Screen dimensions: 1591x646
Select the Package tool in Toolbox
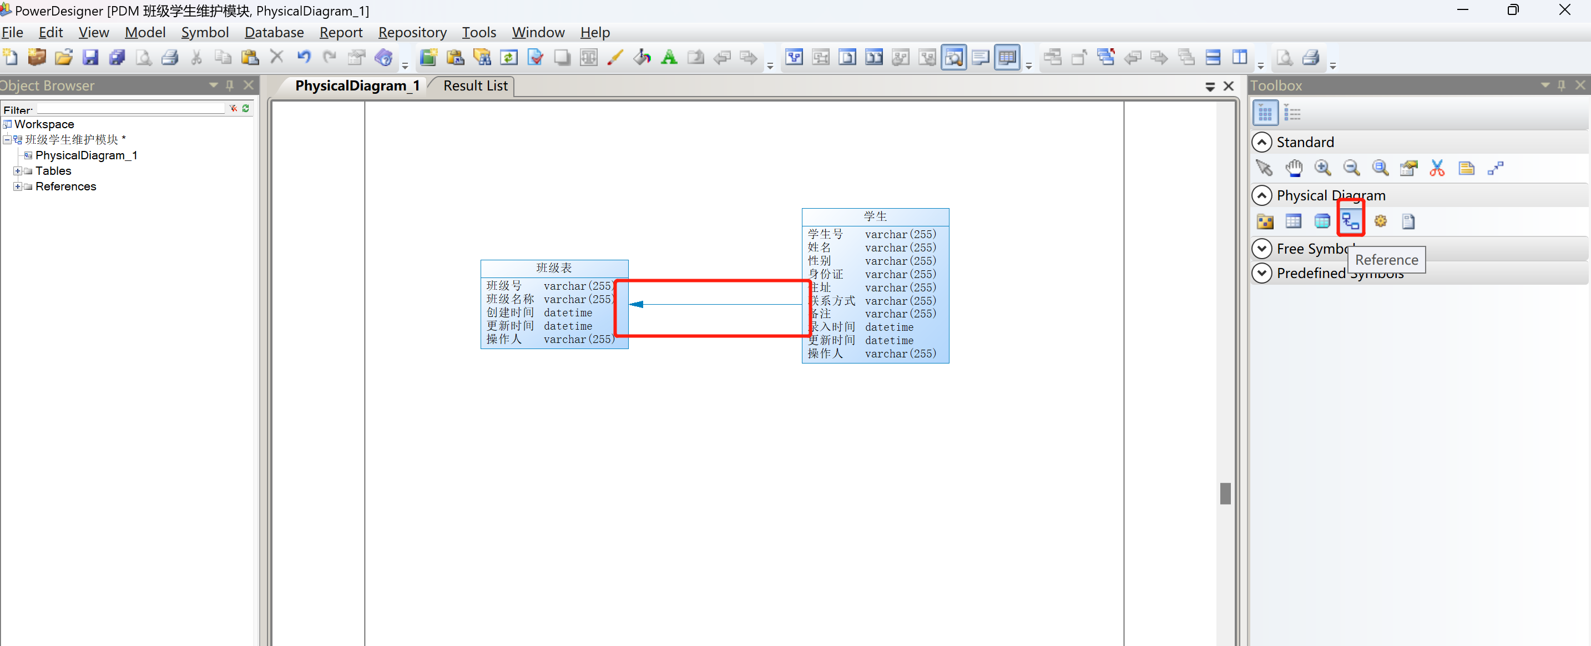[1264, 220]
